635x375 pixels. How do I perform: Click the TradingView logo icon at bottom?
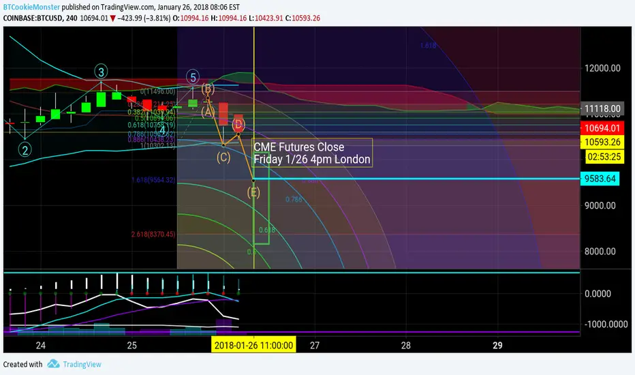pos(53,363)
